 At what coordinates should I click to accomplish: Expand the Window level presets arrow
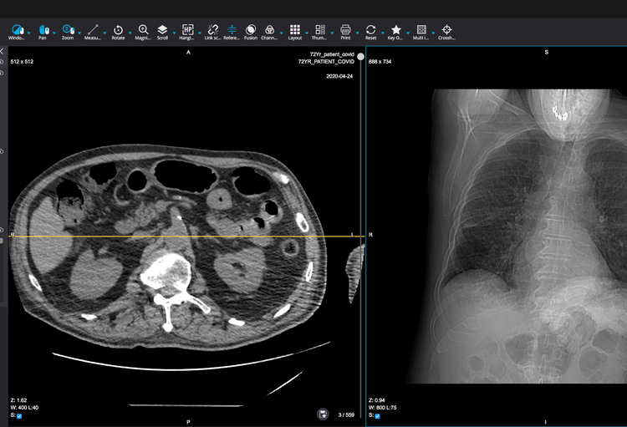coord(29,33)
